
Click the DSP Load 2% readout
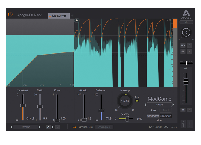tap(158, 127)
